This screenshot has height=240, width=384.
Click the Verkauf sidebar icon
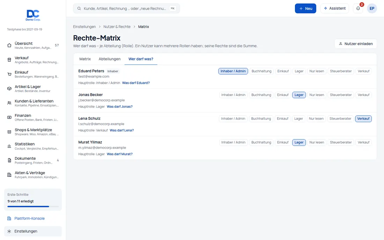[x=9, y=60]
